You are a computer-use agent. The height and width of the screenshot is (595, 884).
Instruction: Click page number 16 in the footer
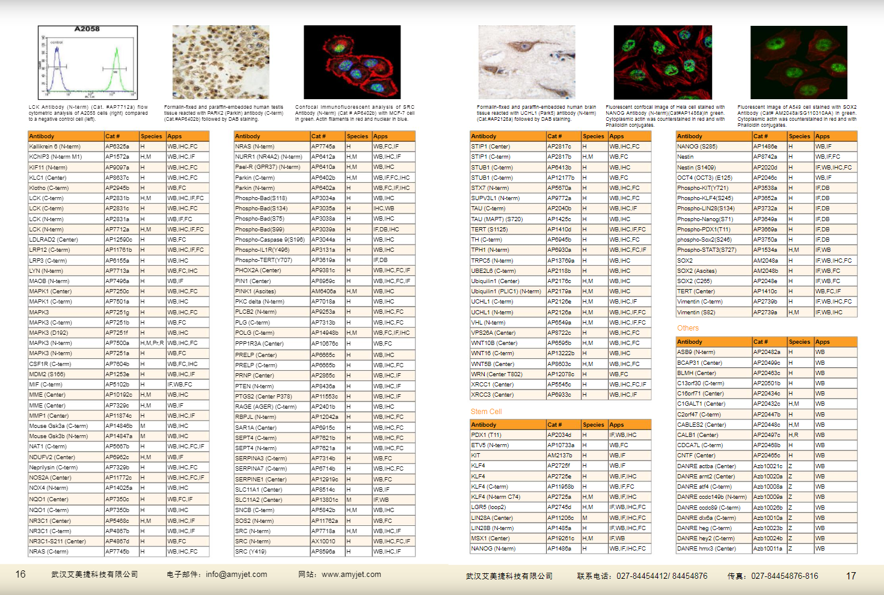[20, 575]
